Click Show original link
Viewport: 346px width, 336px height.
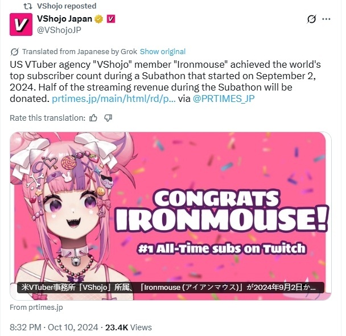163,52
